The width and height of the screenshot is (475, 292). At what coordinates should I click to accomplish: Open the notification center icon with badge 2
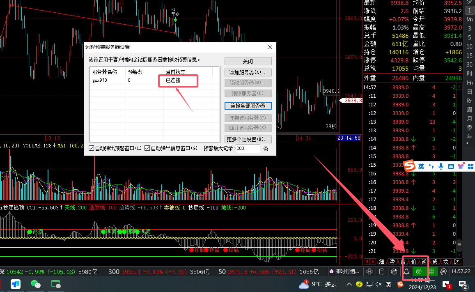[x=463, y=285]
